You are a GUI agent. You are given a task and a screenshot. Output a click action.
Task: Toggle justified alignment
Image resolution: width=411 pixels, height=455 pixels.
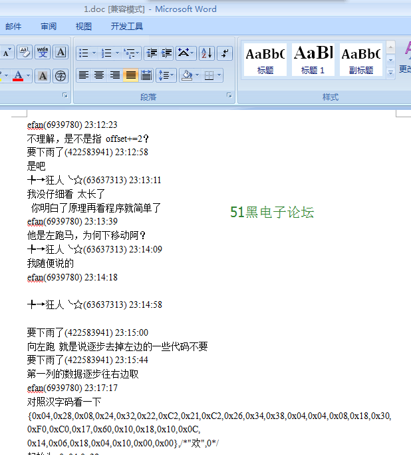130,75
